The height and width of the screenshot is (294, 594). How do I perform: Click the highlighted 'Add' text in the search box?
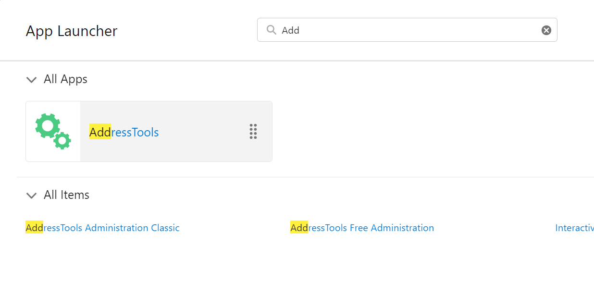290,30
